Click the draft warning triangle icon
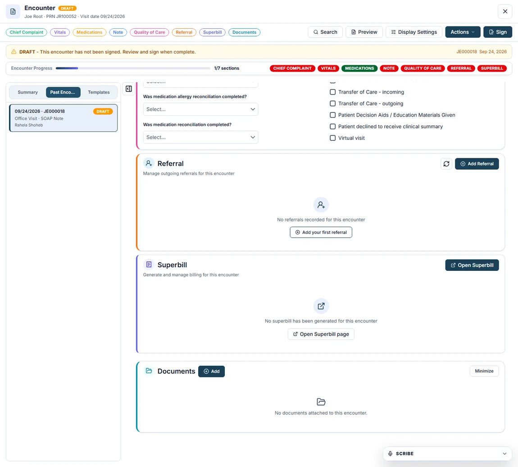This screenshot has height=467, width=518. [14, 52]
